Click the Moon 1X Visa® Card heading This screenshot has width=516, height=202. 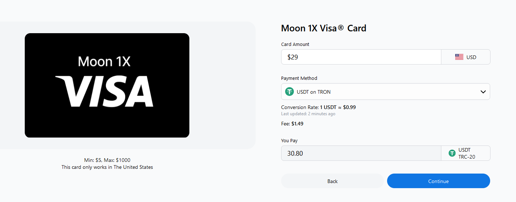pyautogui.click(x=324, y=28)
